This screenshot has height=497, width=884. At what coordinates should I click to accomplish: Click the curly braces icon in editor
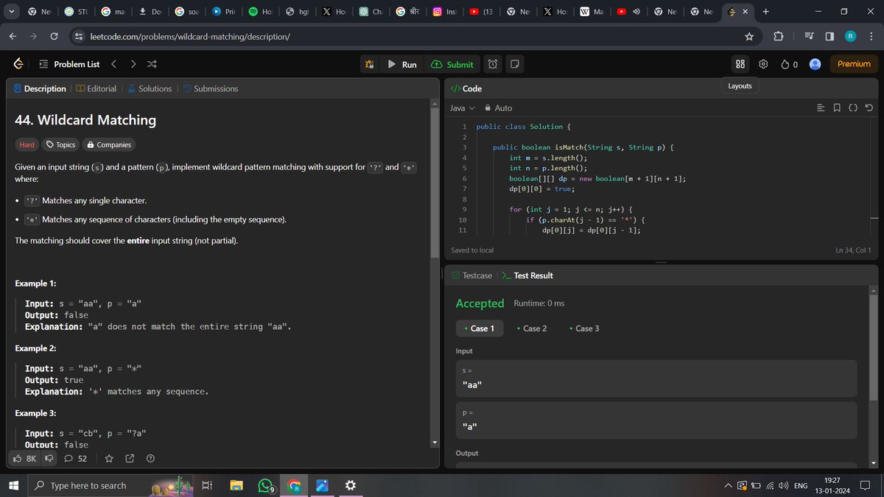coord(853,108)
